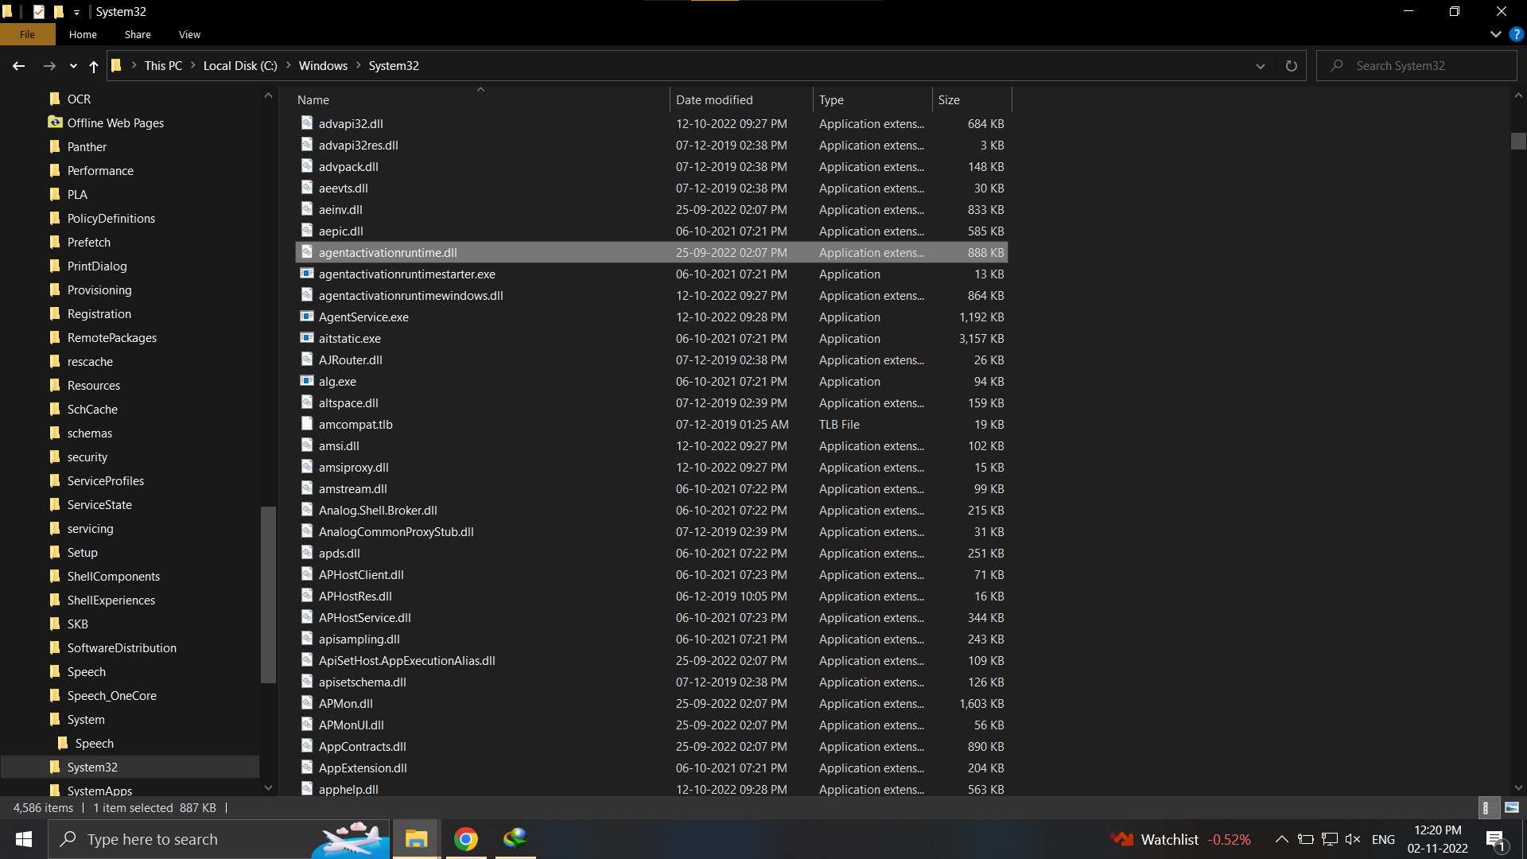Click the file list vertical scrollbar thumb
1527x859 pixels.
tap(1518, 141)
